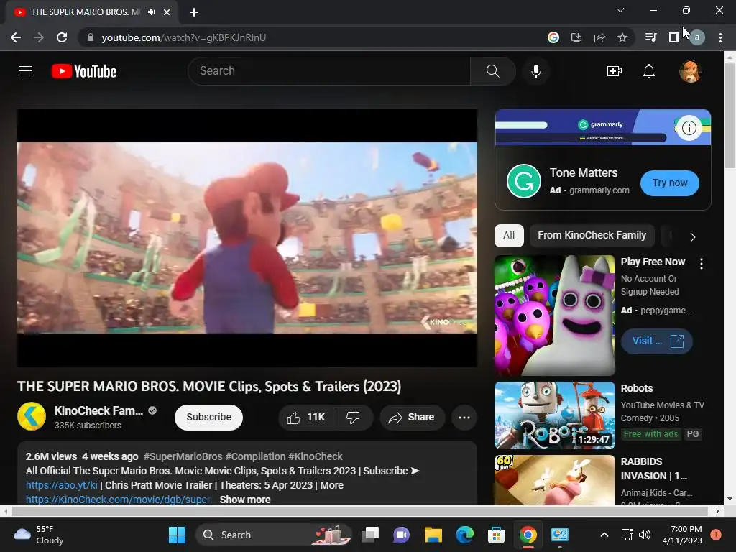The width and height of the screenshot is (736, 552).
Task: Open the Create video camera icon
Action: 614,71
